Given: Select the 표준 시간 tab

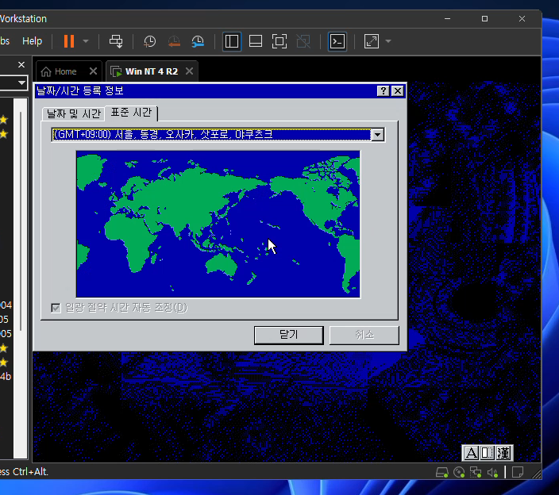Looking at the screenshot, I should (x=131, y=113).
